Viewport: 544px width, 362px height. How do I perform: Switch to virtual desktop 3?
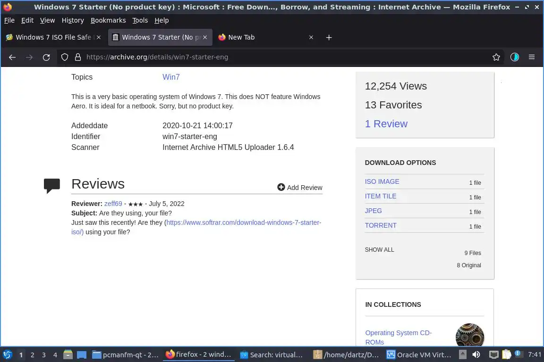44,355
